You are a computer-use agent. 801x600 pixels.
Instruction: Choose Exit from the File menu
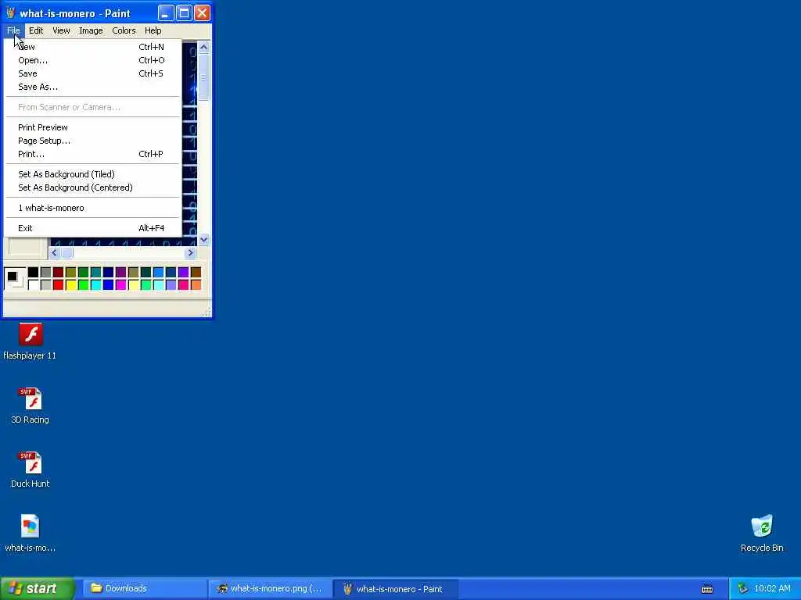93,229
